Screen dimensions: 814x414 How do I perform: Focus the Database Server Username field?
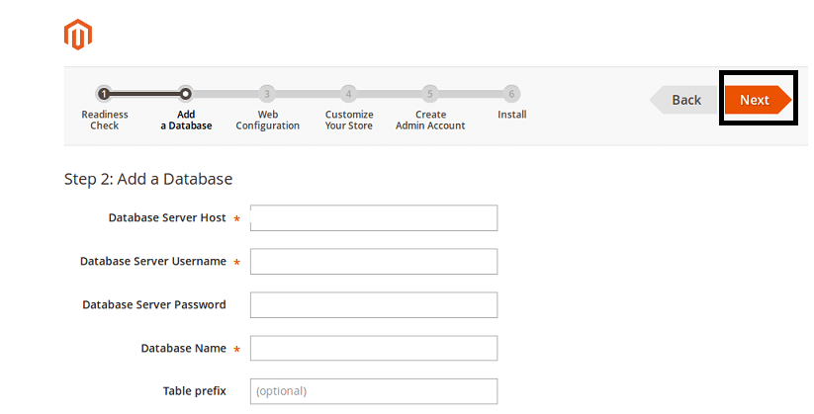pos(374,262)
